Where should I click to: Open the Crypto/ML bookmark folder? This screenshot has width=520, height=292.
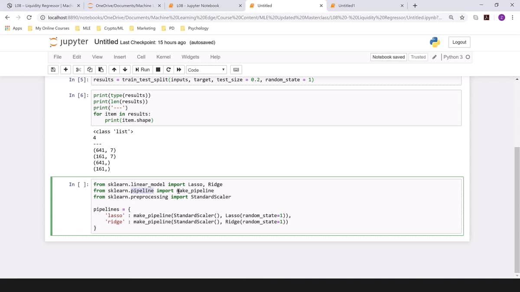pyautogui.click(x=110, y=28)
